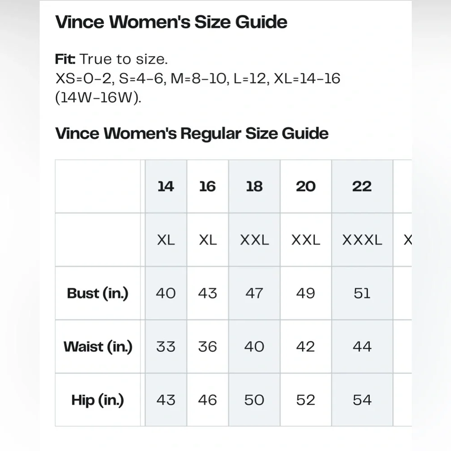
Task: Click the Bust (in.) row label
Action: [98, 293]
